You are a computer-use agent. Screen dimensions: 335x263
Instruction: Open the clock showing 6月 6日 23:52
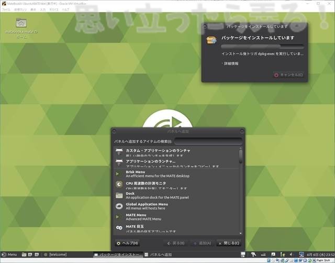[x=321, y=255]
